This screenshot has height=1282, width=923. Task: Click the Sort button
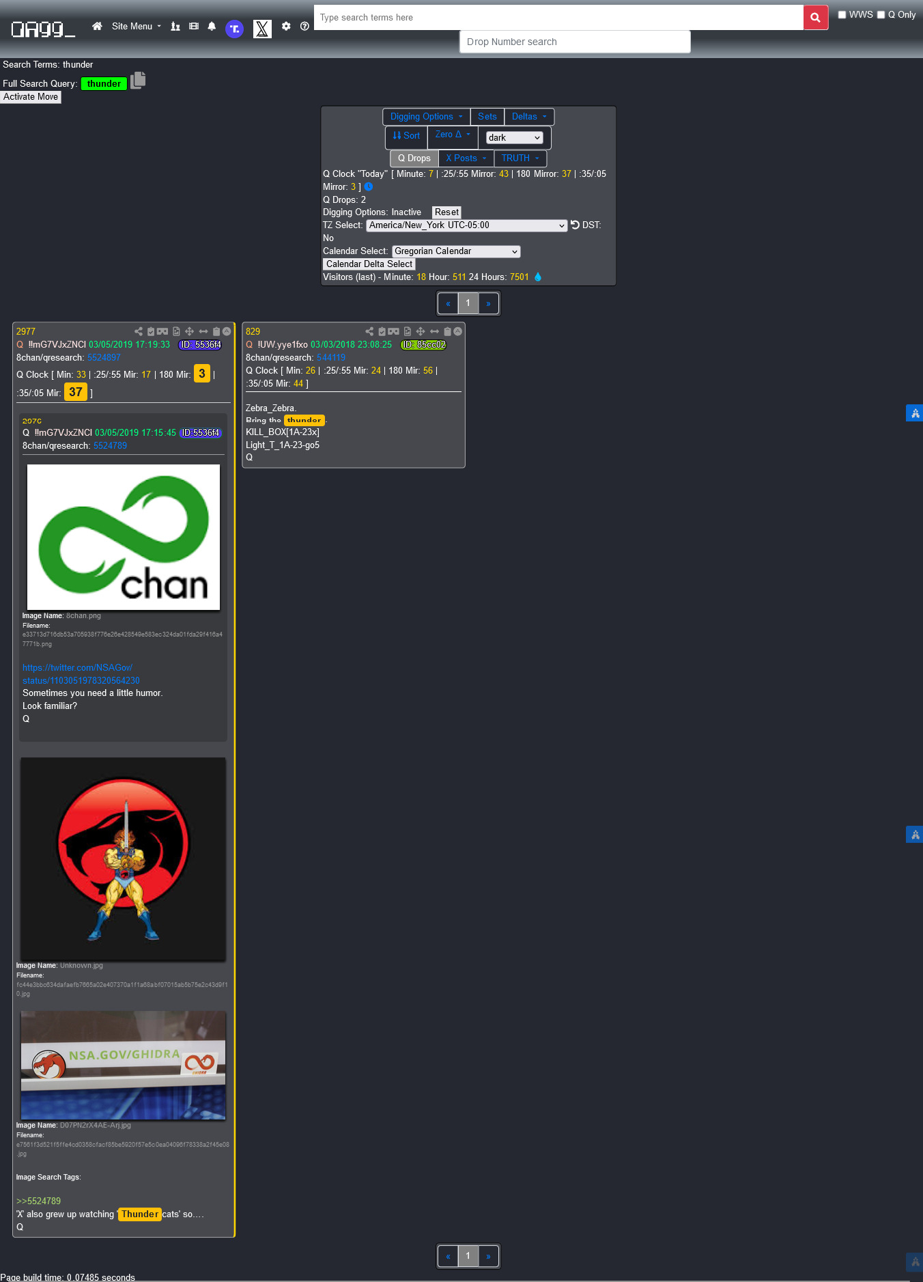pos(406,136)
